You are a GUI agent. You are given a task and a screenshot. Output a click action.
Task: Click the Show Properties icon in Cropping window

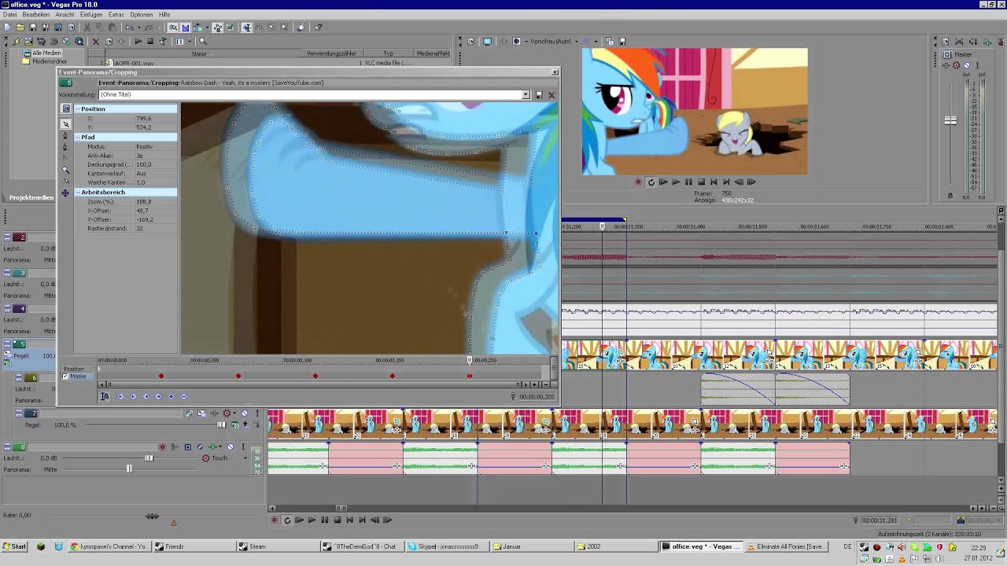(66, 108)
